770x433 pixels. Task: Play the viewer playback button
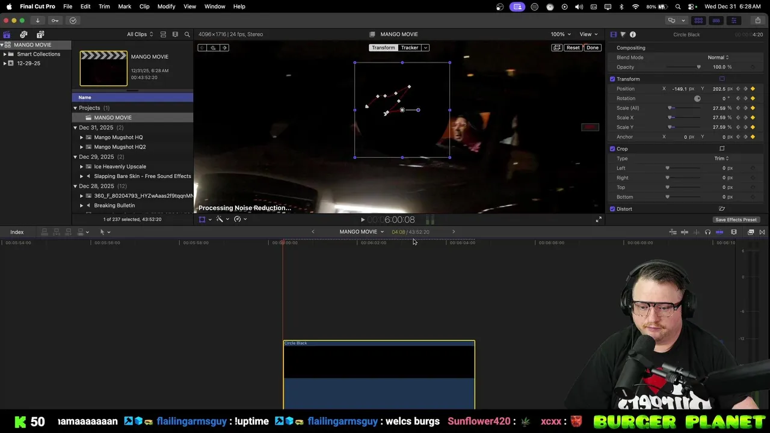click(362, 220)
